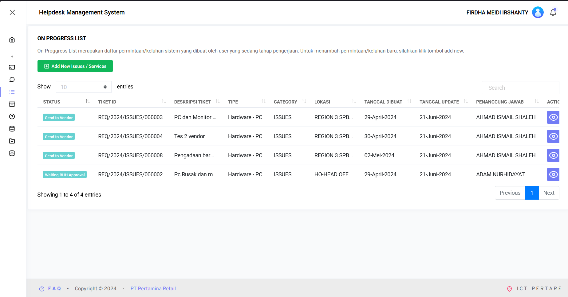This screenshot has height=297, width=568.
Task: Sort table by TANGGAL UPDATE column
Action: click(442, 102)
